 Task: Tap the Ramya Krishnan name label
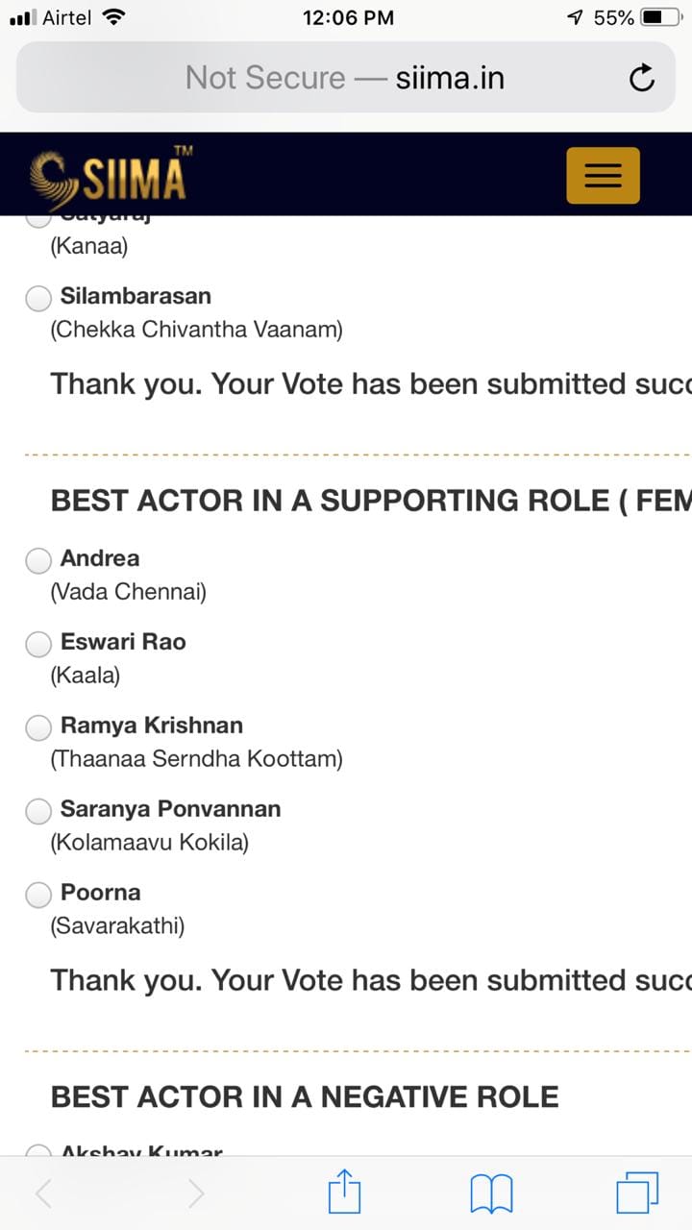click(152, 726)
